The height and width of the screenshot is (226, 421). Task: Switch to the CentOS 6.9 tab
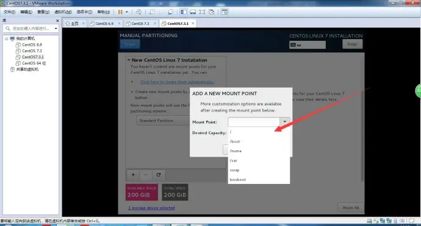[104, 24]
